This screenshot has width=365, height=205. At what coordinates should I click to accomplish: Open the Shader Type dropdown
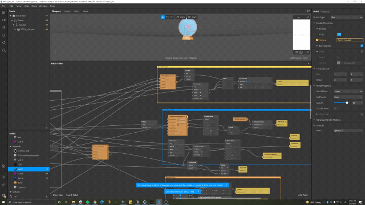coord(347,18)
